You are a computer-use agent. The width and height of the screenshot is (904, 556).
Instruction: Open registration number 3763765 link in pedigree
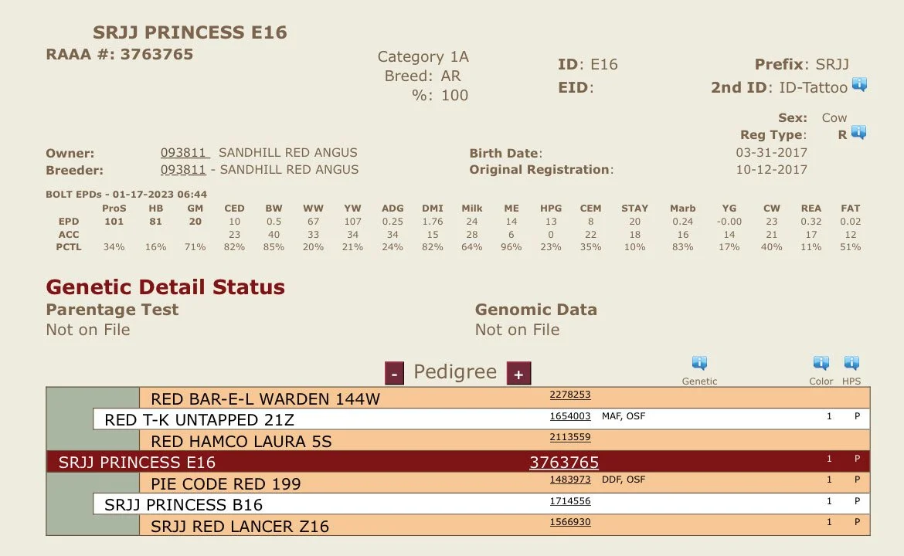point(564,462)
